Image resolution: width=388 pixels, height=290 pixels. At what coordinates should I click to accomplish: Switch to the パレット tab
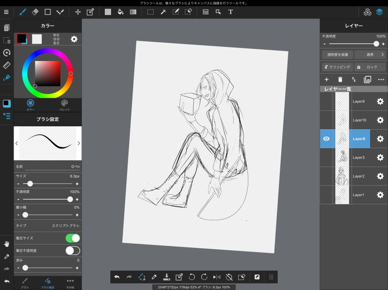click(x=65, y=105)
